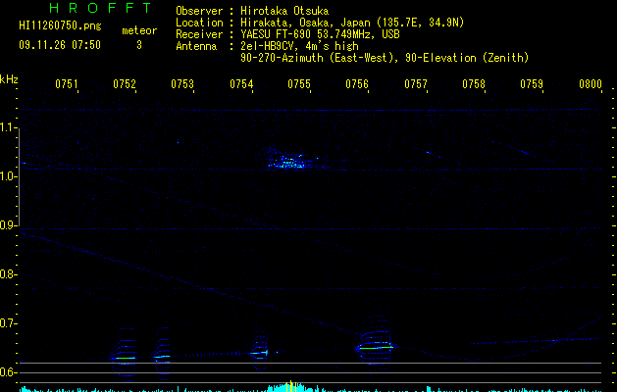This screenshot has width=617, height=392.
Task: Click antenna 2el-HB9CV, 4m's high text
Action: click(x=299, y=46)
